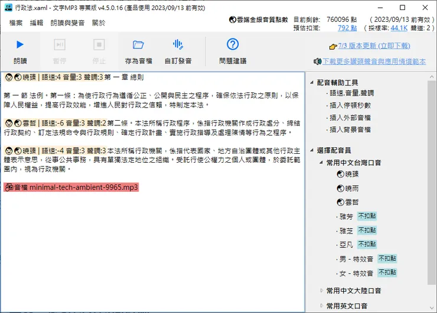Click the 音檔 minimal-tech-ambient-9965.mp3 tag
This screenshot has width=437, height=313.
pyautogui.click(x=71, y=188)
